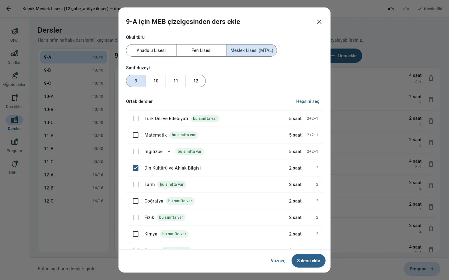Open Dersler section in sidebar
This screenshot has width=449, height=280.
[x=14, y=124]
